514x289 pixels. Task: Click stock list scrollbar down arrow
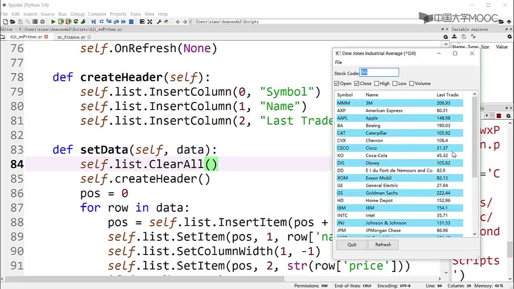point(475,234)
